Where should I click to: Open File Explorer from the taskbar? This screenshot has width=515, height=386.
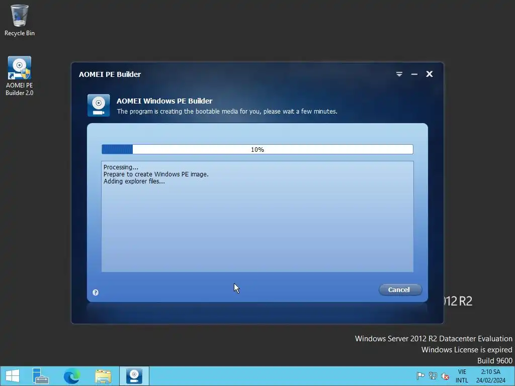[x=103, y=376]
